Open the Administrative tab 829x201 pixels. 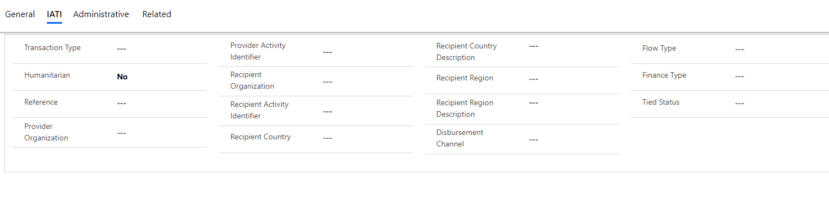[101, 14]
